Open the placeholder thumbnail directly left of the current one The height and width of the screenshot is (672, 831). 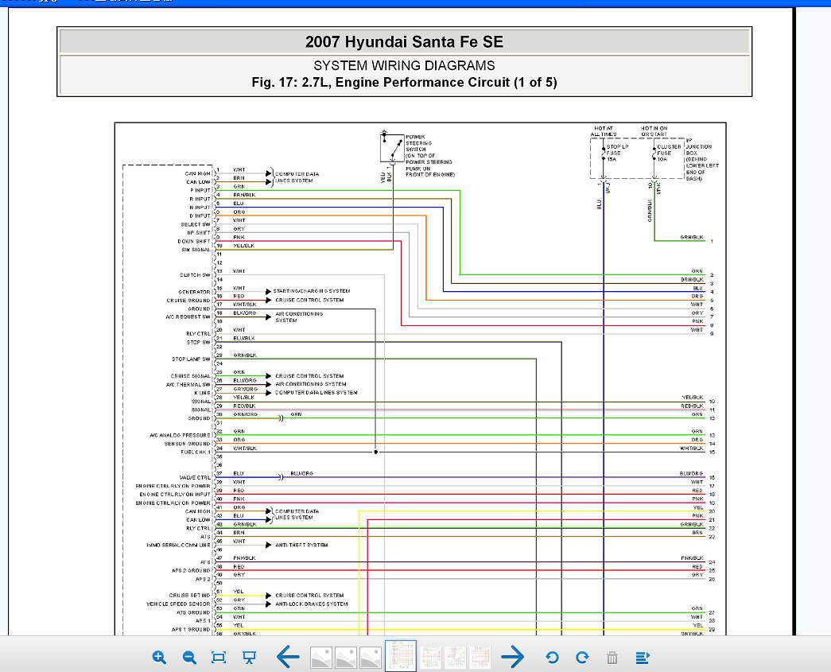pos(371,658)
